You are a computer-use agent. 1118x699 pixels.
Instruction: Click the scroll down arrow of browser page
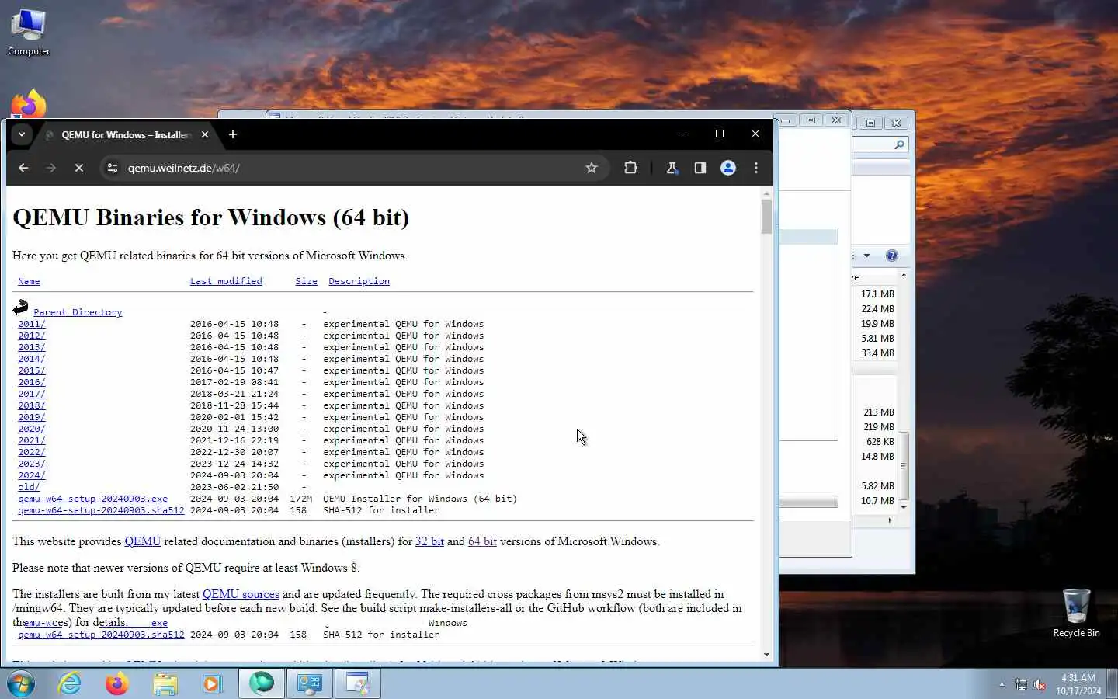pos(766,655)
